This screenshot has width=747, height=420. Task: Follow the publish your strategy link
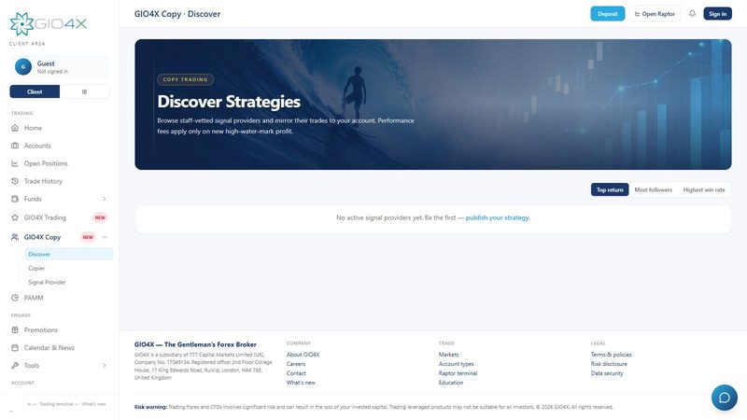pos(498,217)
